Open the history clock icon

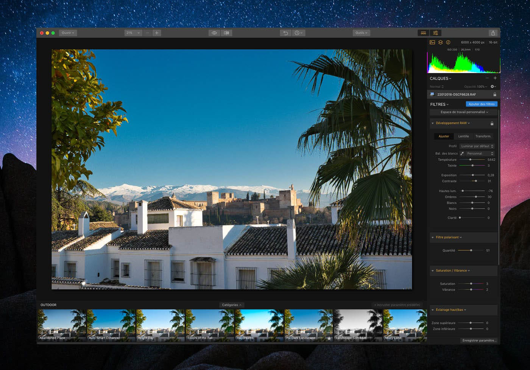click(298, 33)
